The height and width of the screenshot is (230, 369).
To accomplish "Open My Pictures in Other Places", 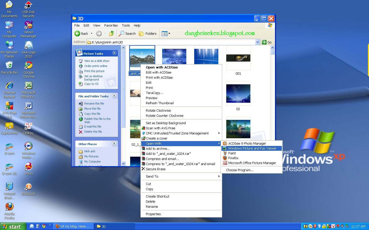I will [91, 156].
